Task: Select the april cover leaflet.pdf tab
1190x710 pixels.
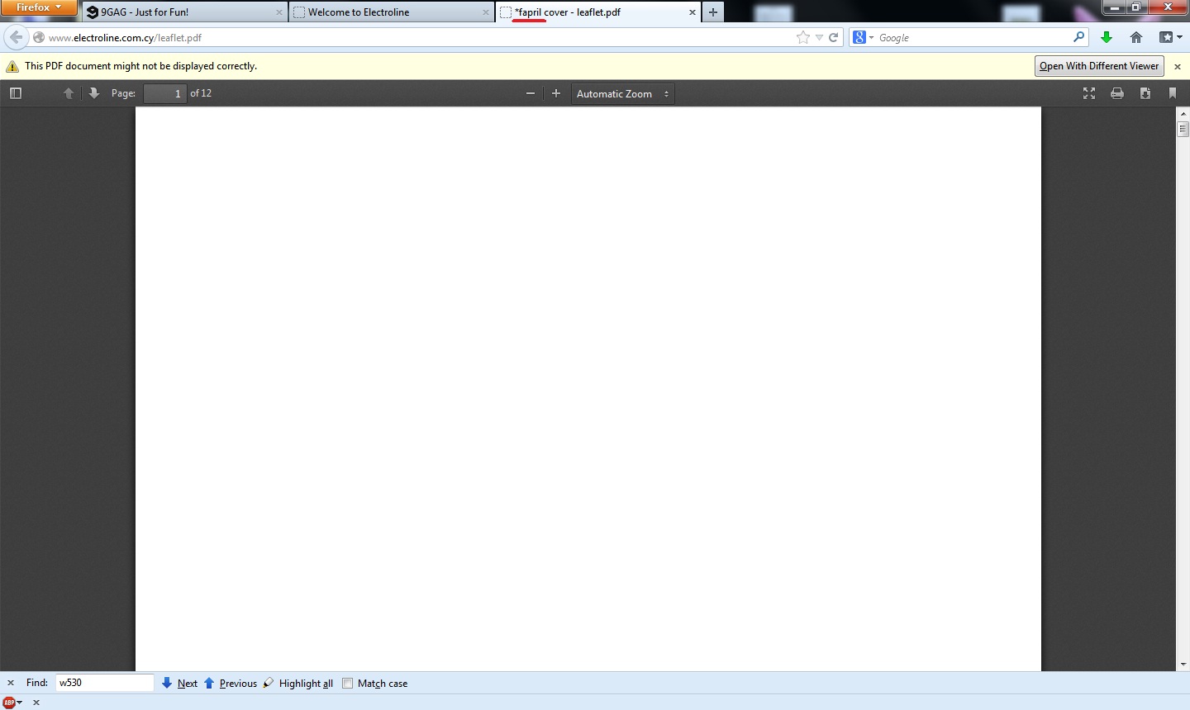Action: 597,12
